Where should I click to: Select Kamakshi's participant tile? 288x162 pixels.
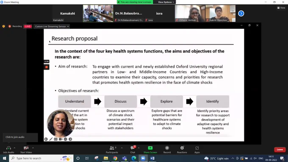click(68, 14)
